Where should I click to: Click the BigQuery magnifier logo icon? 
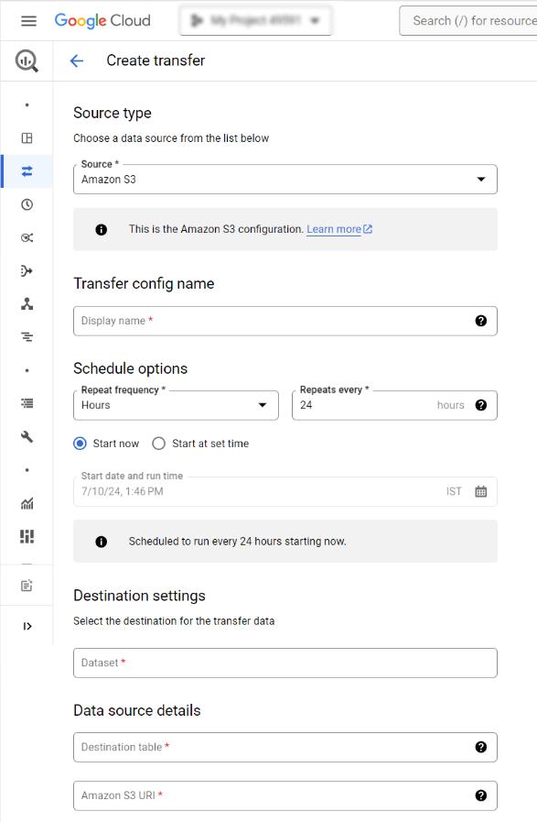27,60
